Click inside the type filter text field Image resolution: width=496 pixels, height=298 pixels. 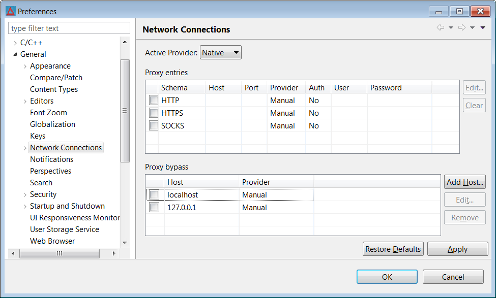click(69, 28)
